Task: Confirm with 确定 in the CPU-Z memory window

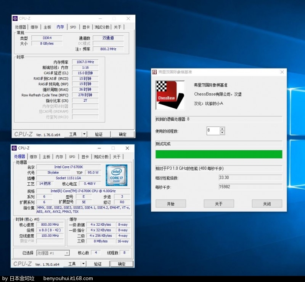Action: click(x=122, y=134)
